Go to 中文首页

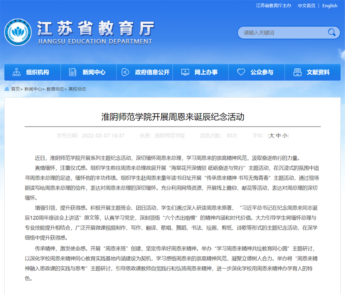click(x=306, y=6)
